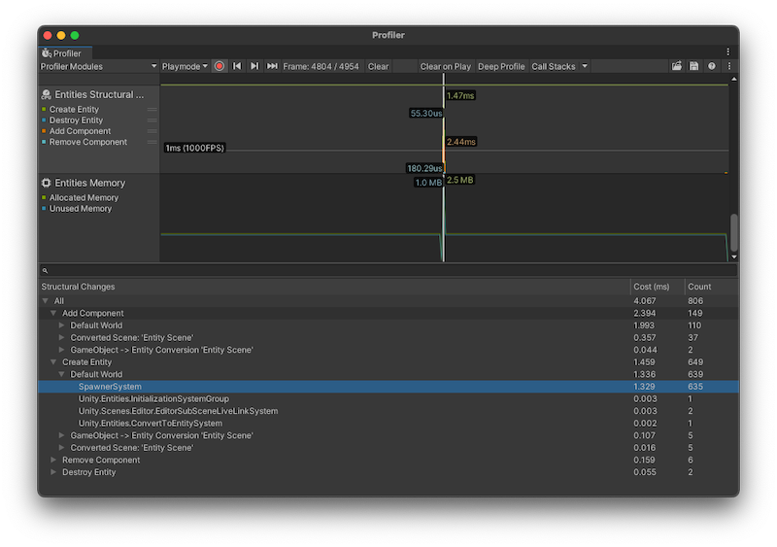Select the SpawnerSystem row
777x547 pixels.
pos(110,387)
